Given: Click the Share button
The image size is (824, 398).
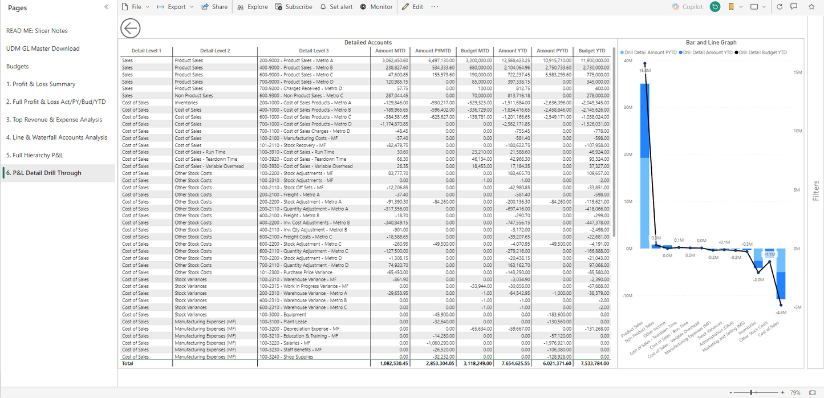Looking at the screenshot, I should tap(214, 7).
